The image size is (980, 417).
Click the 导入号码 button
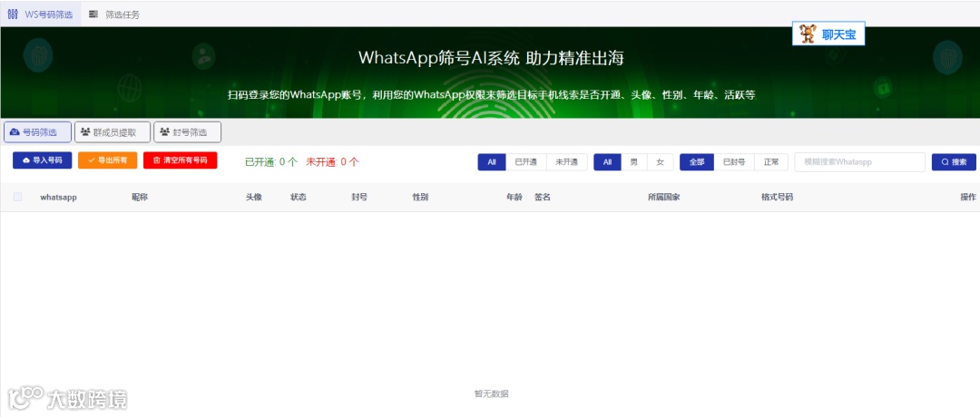tap(42, 160)
